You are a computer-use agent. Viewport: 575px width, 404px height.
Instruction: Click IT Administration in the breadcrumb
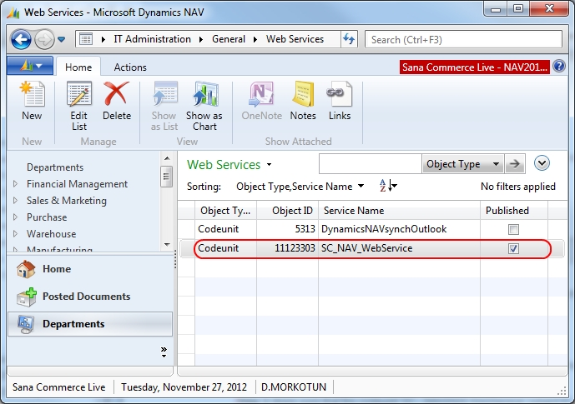152,39
